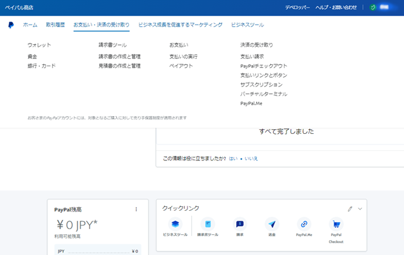The height and width of the screenshot is (255, 404).
Task: Go to the ホーム tab
Action: coord(30,25)
